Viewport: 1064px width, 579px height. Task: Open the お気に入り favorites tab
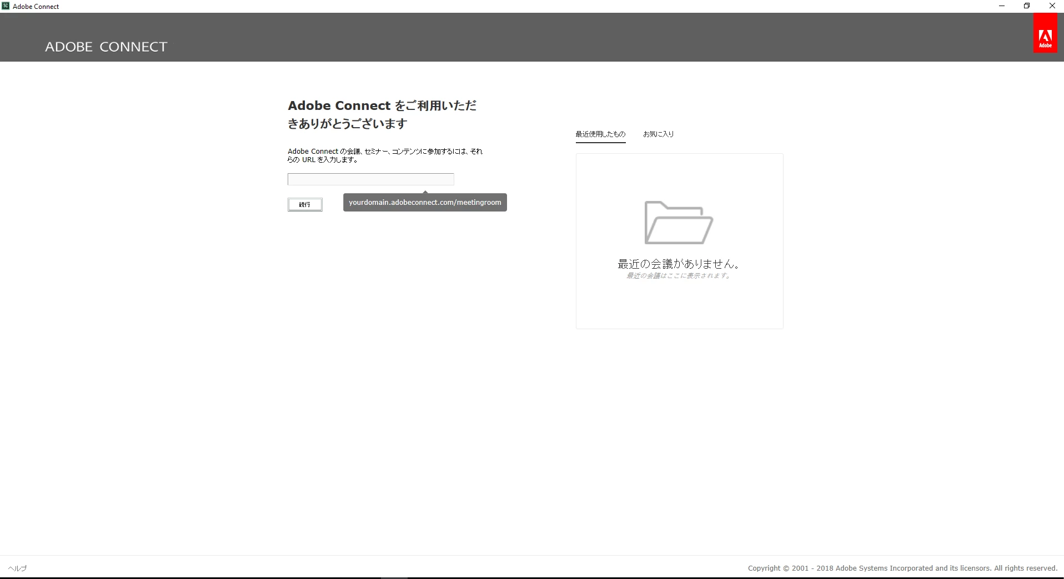[x=658, y=134]
